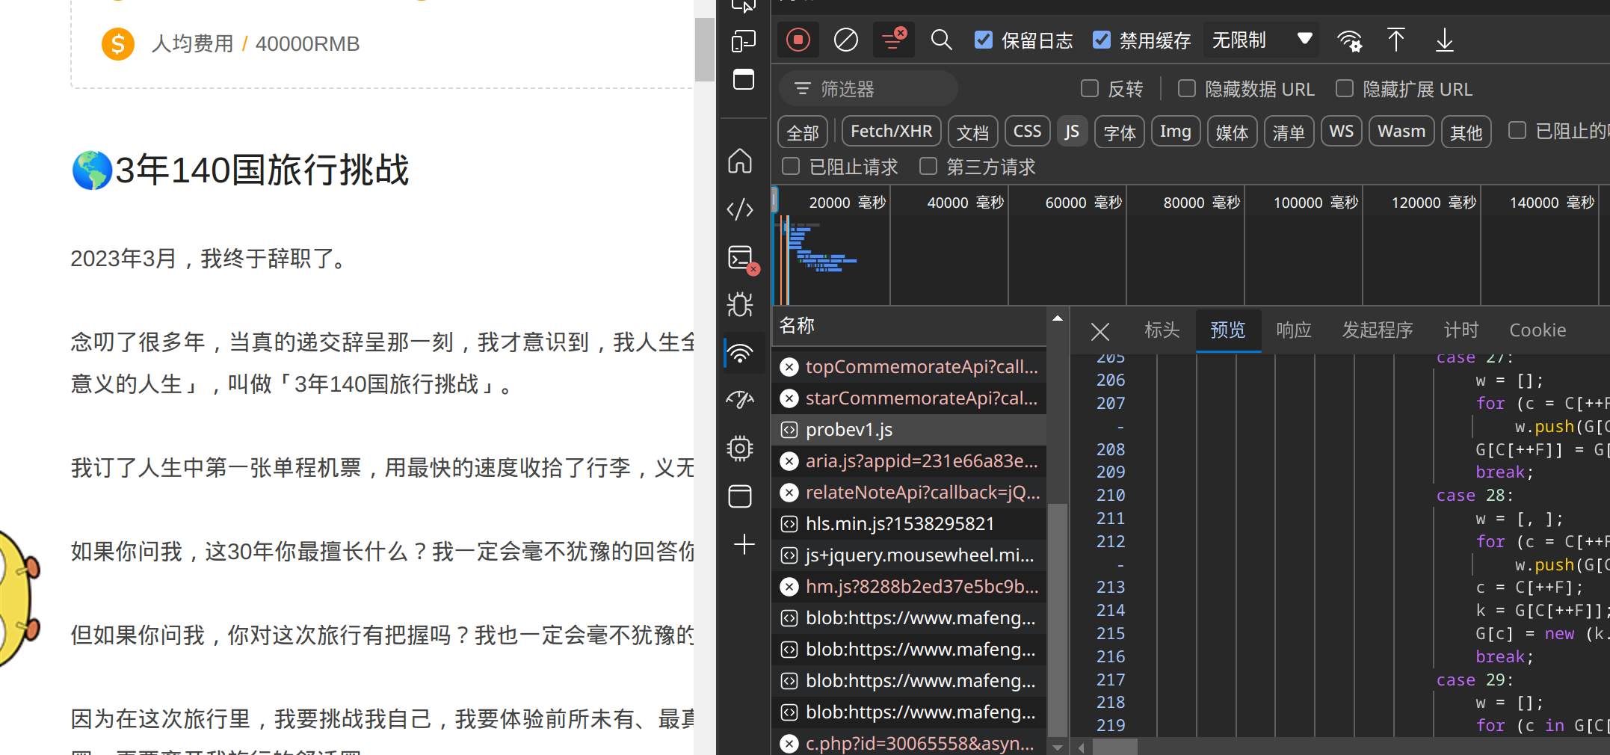The image size is (1610, 755).
Task: Select the hls.min.js request row
Action: point(900,524)
